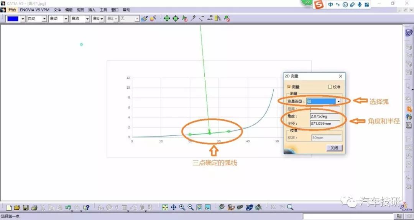This screenshot has width=414, height=220.
Task: Click the blue color swatch
Action: point(13,19)
